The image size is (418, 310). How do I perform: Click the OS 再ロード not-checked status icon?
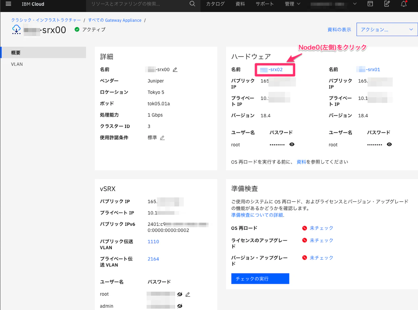(x=304, y=228)
